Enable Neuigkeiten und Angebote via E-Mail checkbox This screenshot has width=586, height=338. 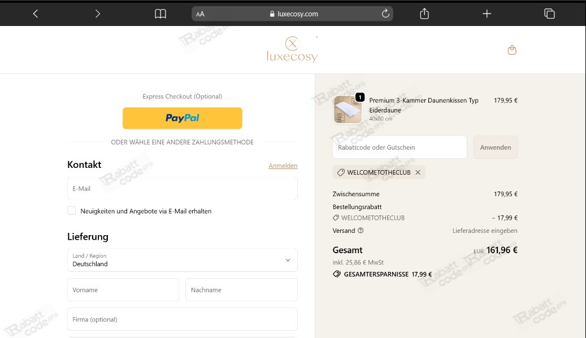[72, 210]
